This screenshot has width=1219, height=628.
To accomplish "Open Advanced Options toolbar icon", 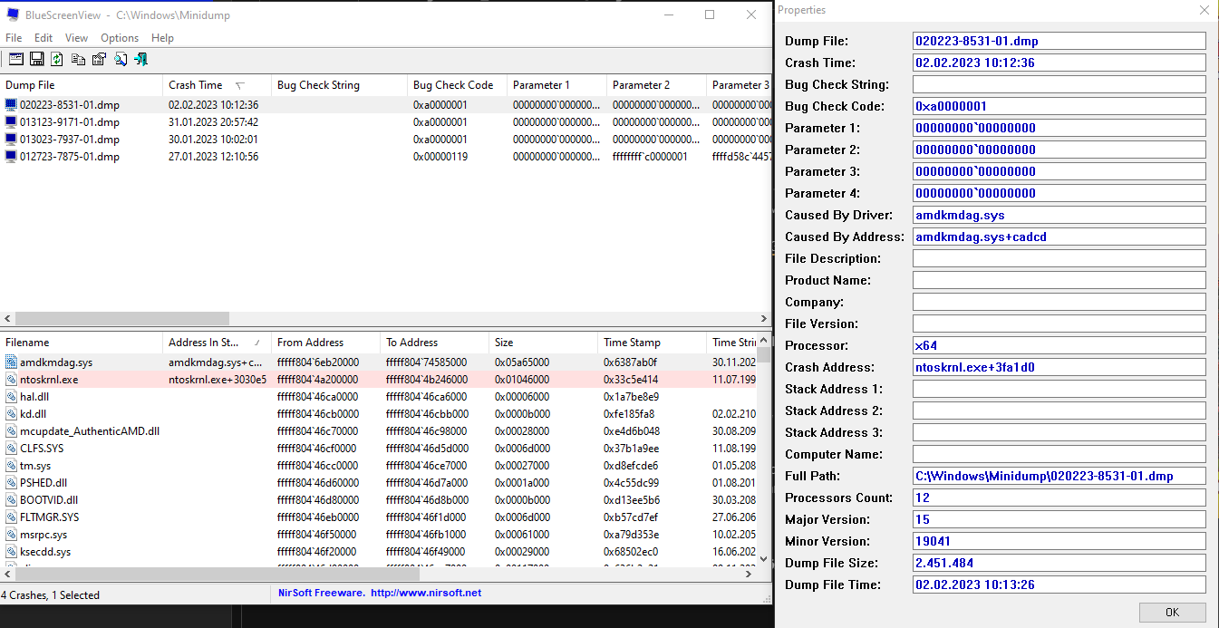I will [15, 59].
